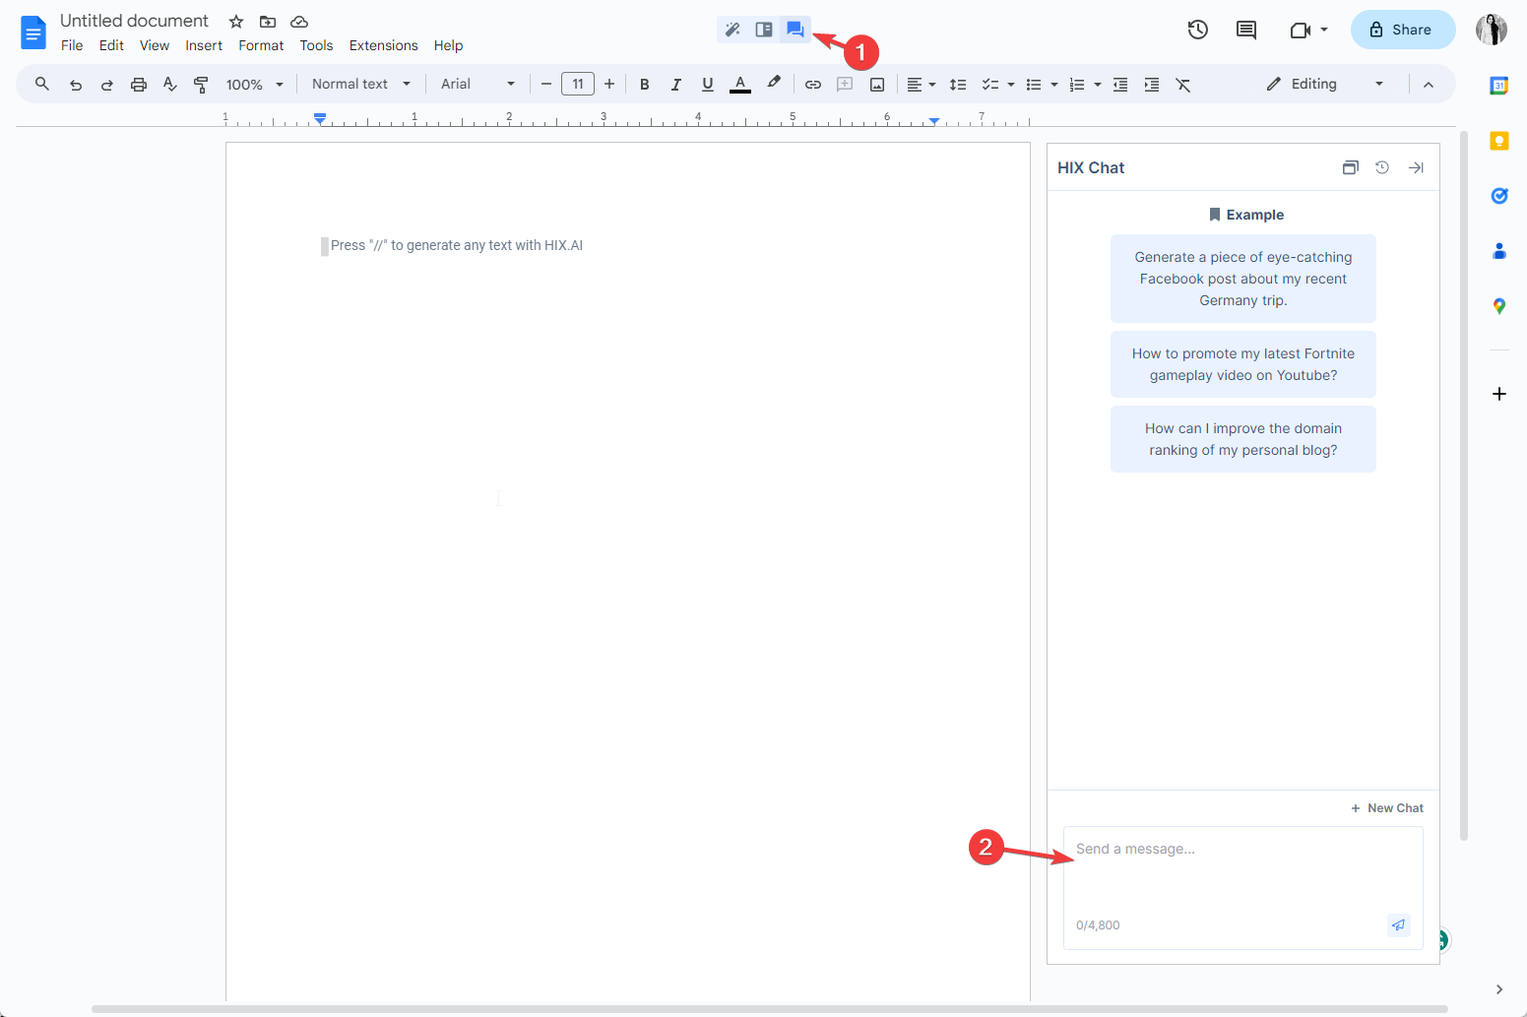Open the Insert menu
Viewport: 1527px width, 1017px height.
coord(204,45)
